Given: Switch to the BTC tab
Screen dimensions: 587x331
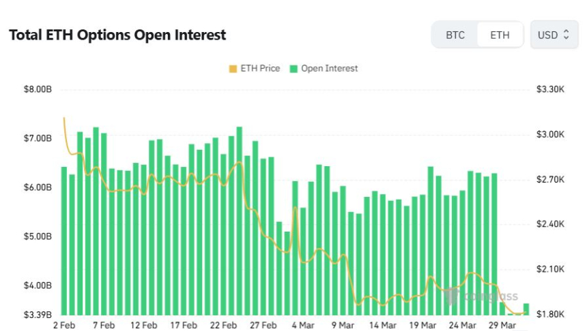Looking at the screenshot, I should [455, 35].
